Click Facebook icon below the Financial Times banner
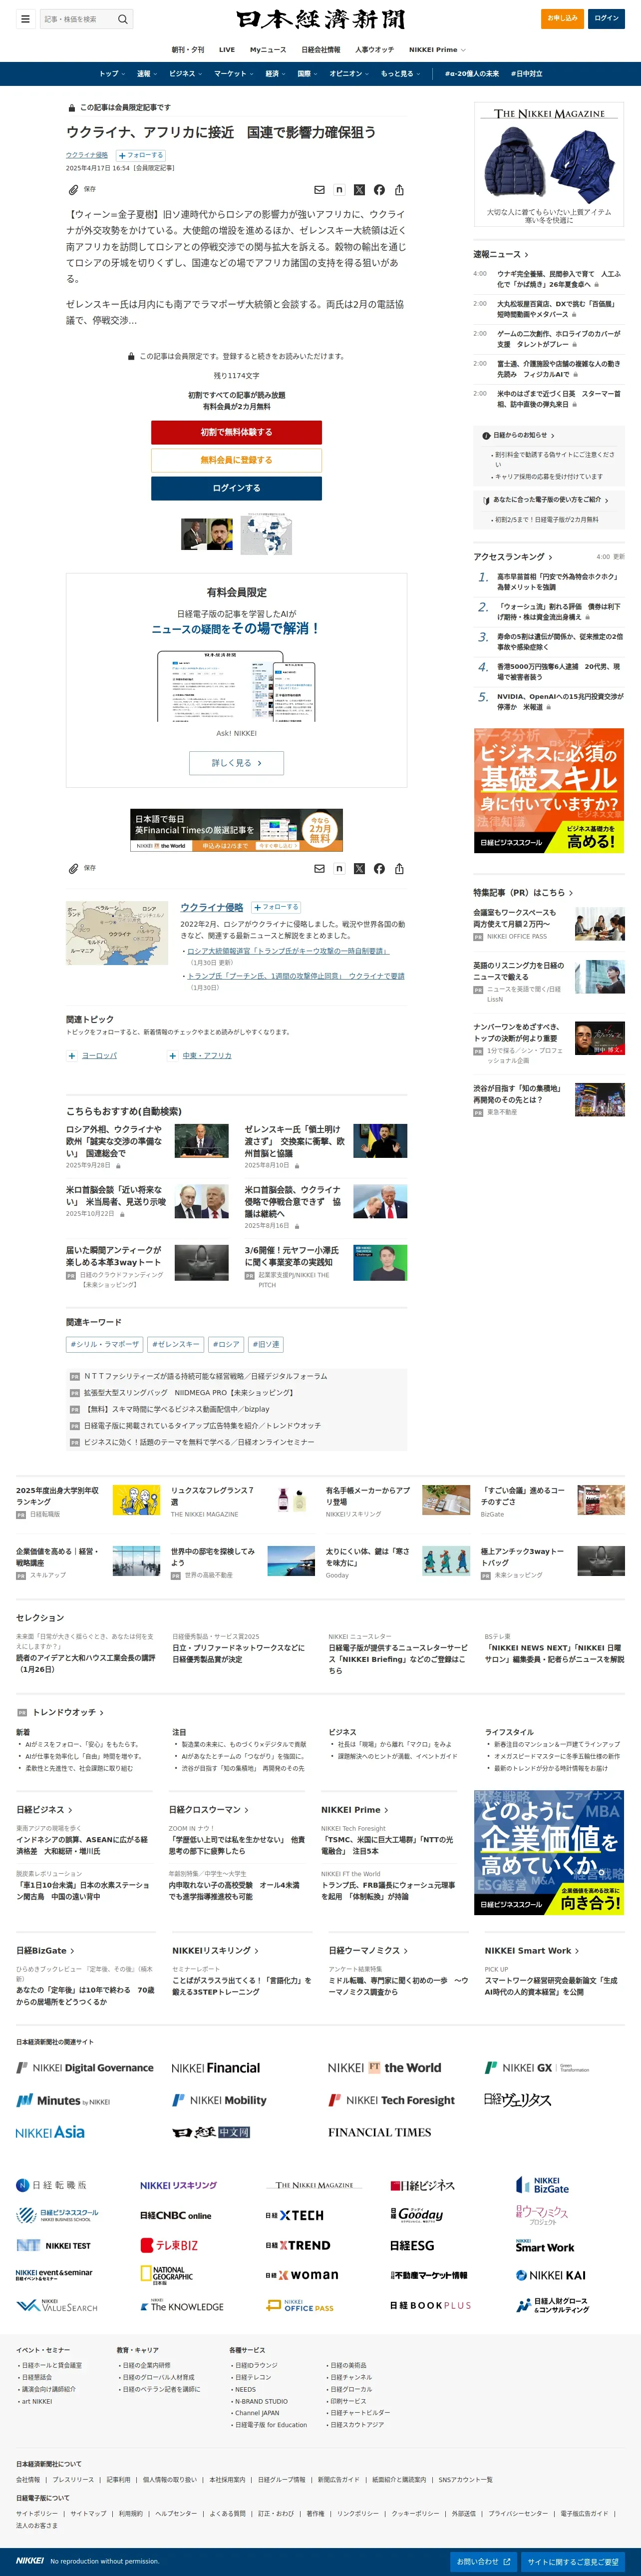This screenshot has width=641, height=2576. point(379,869)
